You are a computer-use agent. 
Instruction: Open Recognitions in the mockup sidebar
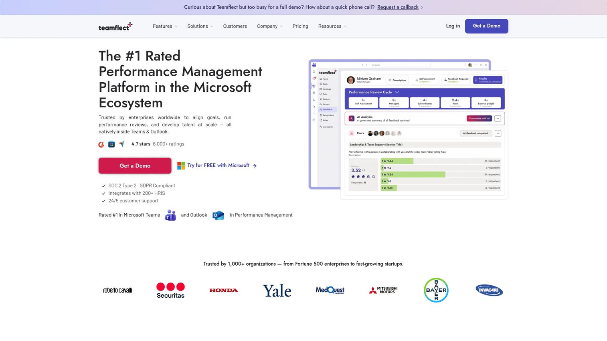327,115
